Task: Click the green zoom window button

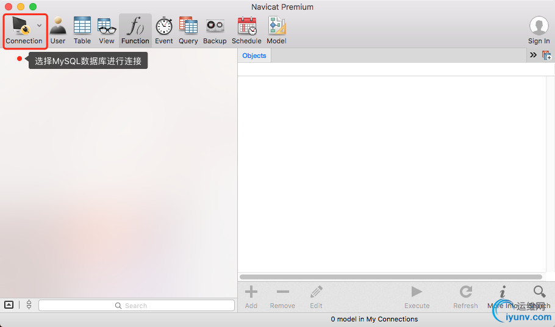Action: (x=33, y=7)
